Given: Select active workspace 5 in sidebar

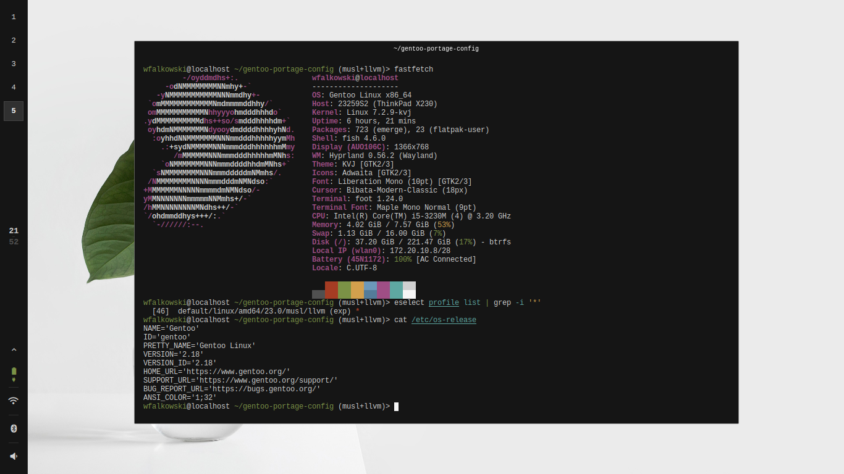Looking at the screenshot, I should (14, 111).
